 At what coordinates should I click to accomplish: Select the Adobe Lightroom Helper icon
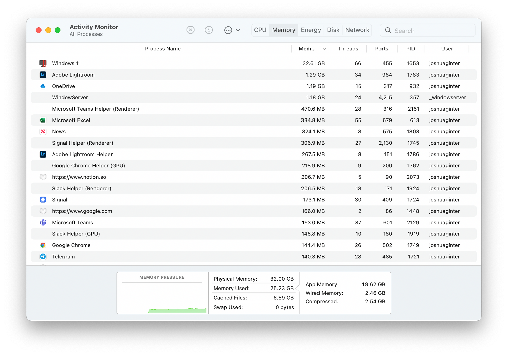tap(43, 154)
